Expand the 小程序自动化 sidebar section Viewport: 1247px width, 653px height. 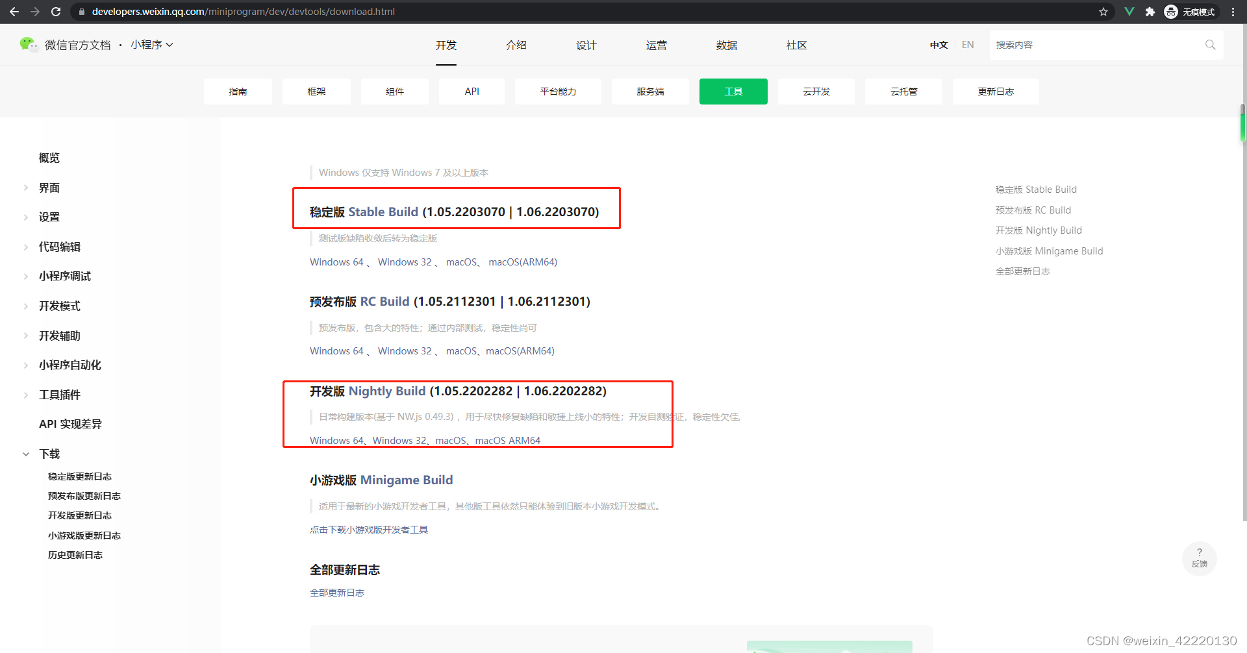tap(26, 365)
